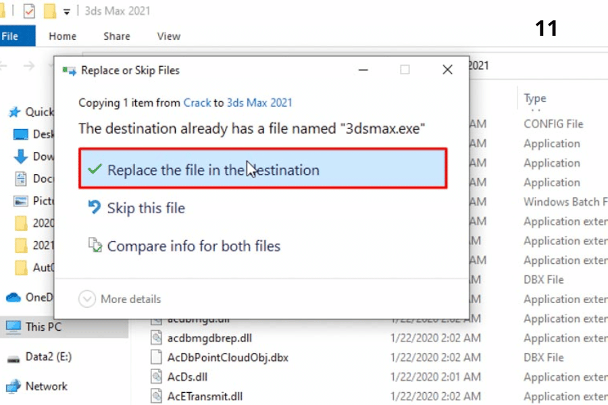Image resolution: width=608 pixels, height=405 pixels.
Task: Click the OneDrive cloud icon in sidebar
Action: pyautogui.click(x=14, y=297)
